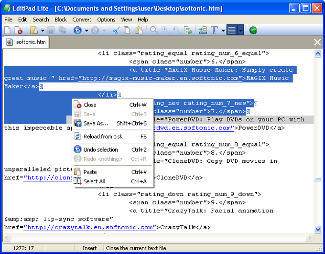Screen dimensions: 325x254
Task: Expand the Redo dropdown arrow
Action: point(104,31)
